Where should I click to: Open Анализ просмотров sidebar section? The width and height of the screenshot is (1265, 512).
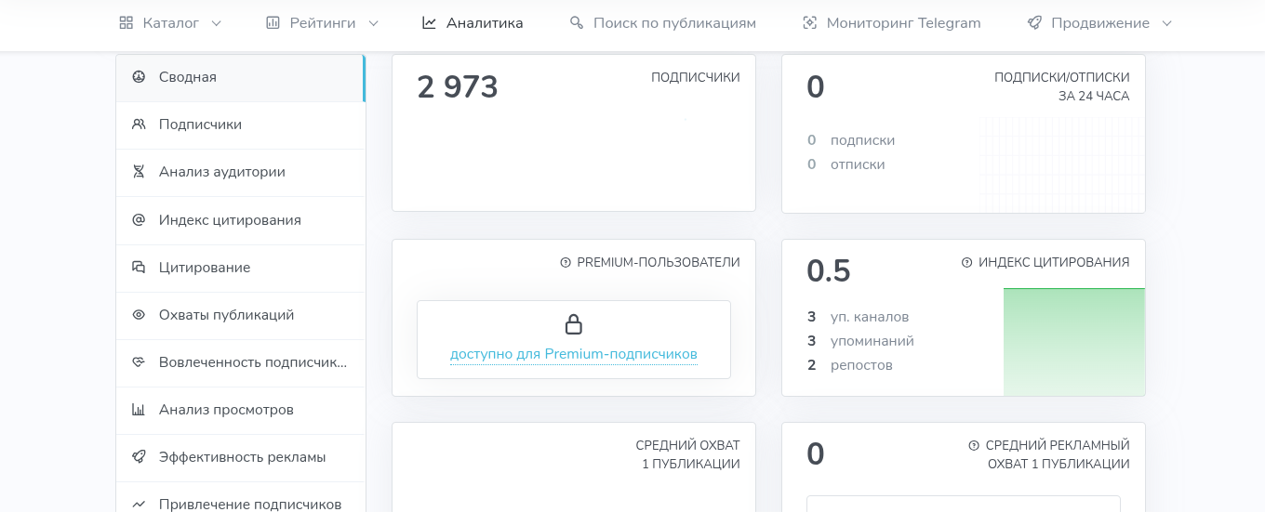click(240, 410)
